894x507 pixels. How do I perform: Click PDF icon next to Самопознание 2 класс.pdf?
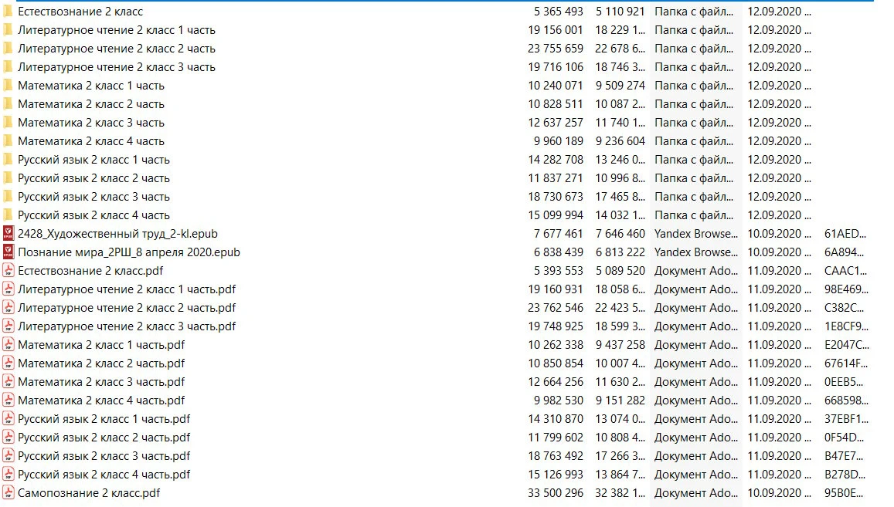pyautogui.click(x=8, y=493)
